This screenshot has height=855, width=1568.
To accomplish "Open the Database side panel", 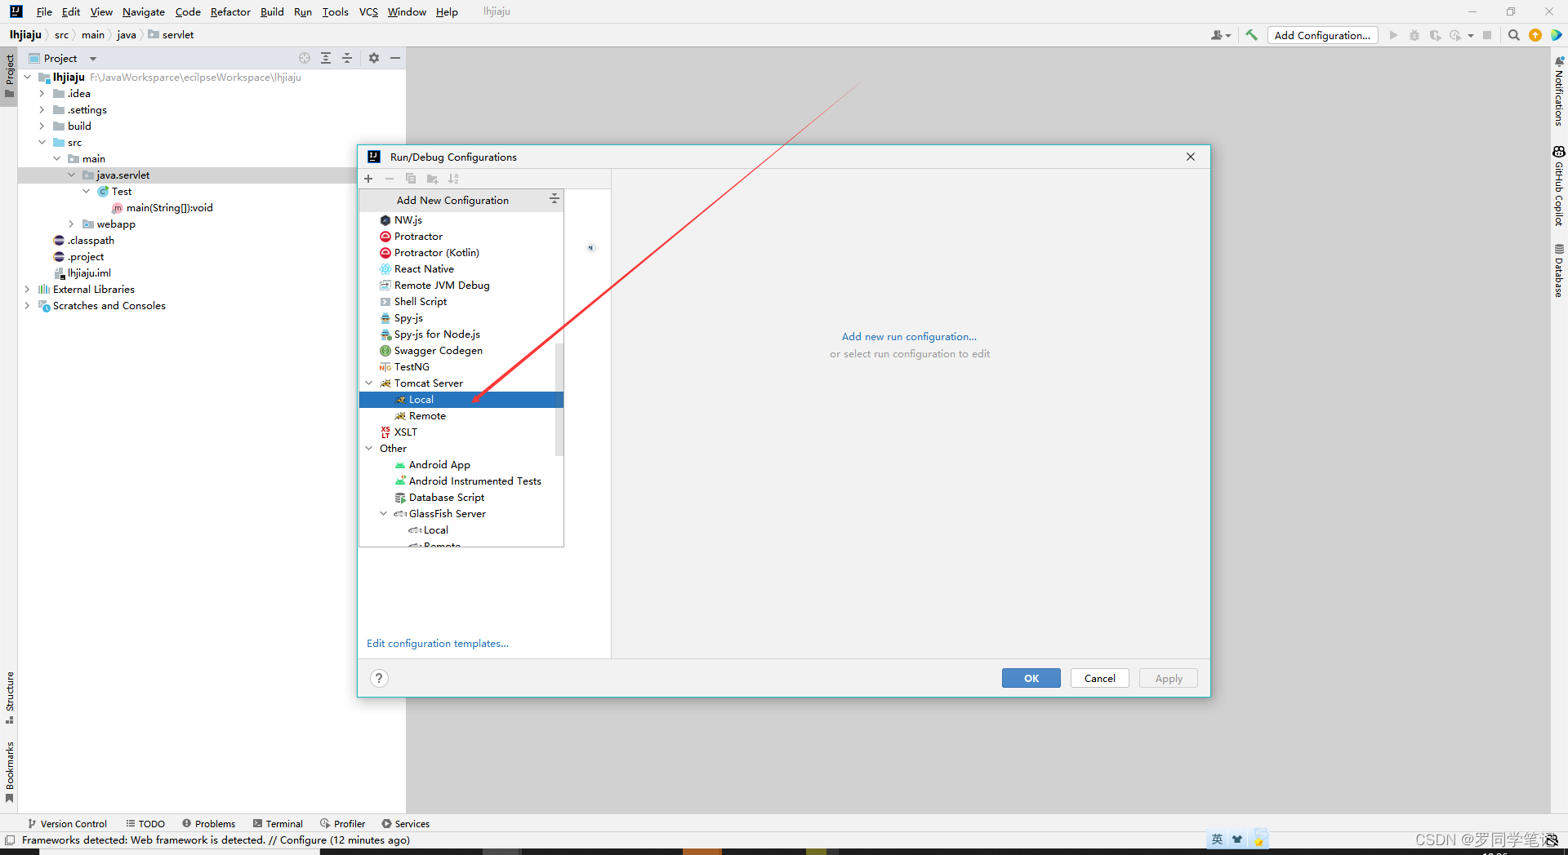I will pos(1558,271).
